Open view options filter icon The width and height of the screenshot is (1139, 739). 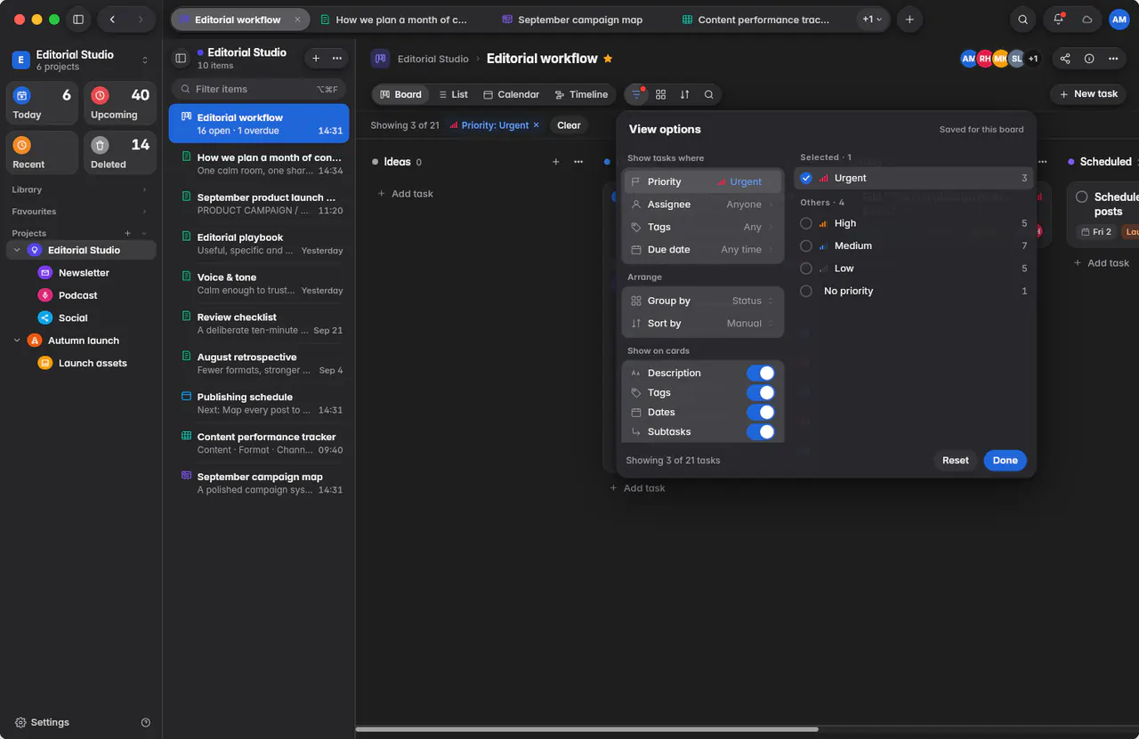(636, 94)
